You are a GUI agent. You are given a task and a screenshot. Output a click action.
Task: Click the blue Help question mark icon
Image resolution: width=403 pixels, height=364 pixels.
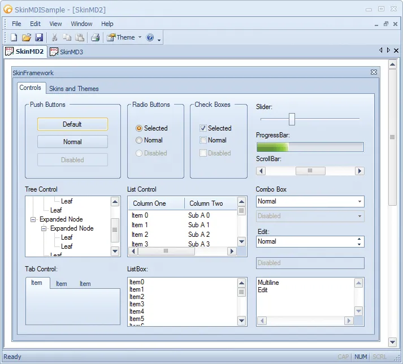point(150,37)
